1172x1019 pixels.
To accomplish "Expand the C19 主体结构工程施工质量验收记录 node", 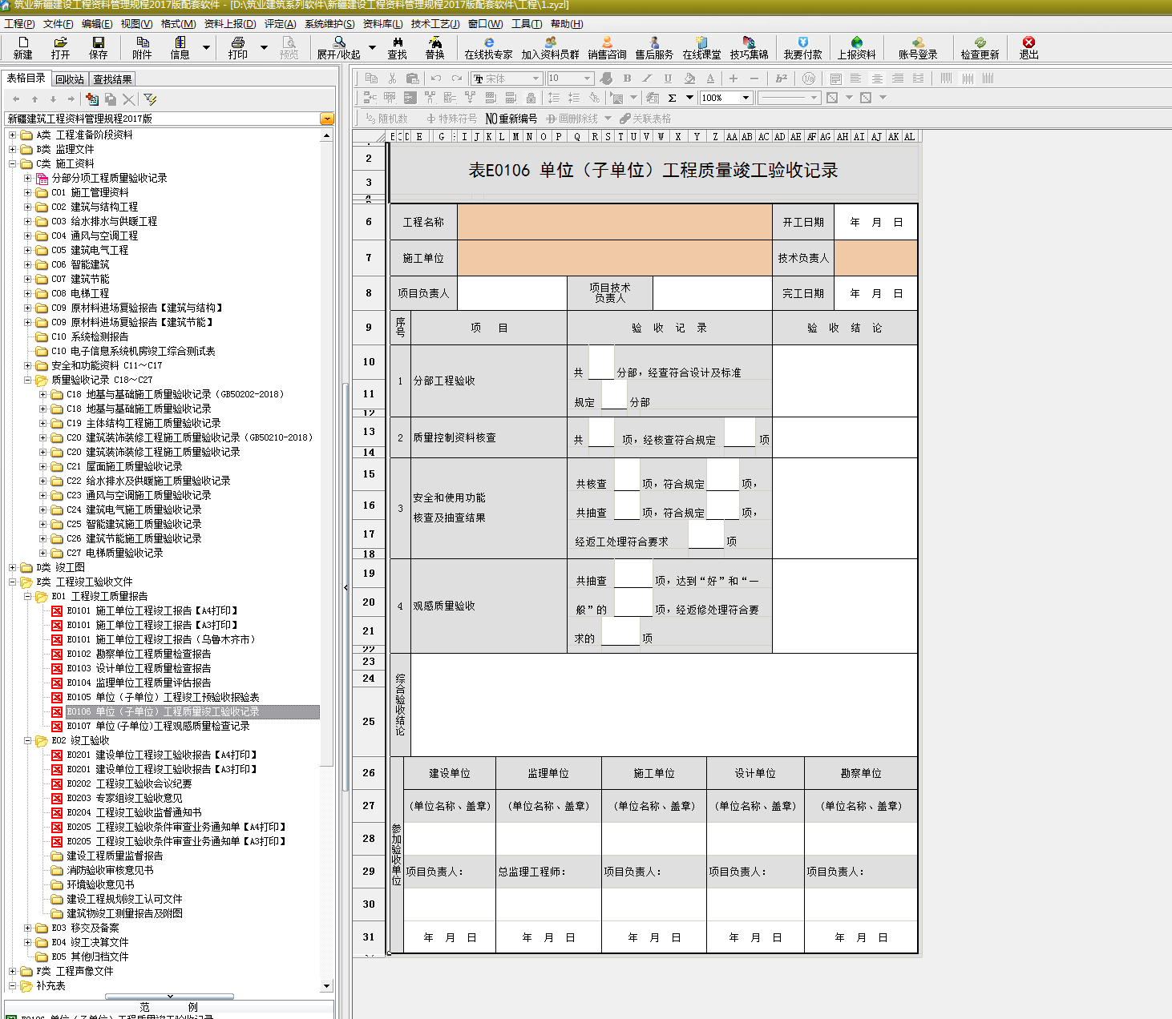I will pyautogui.click(x=42, y=423).
